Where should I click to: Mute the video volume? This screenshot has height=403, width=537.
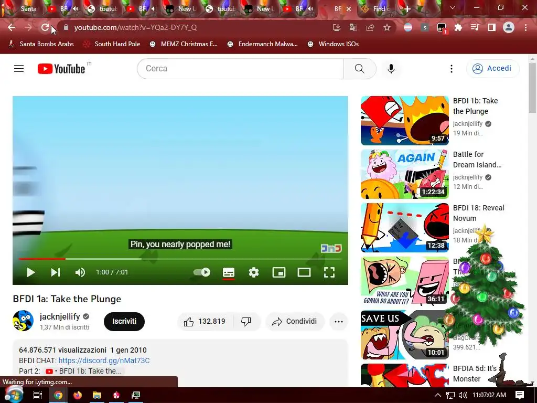(80, 272)
